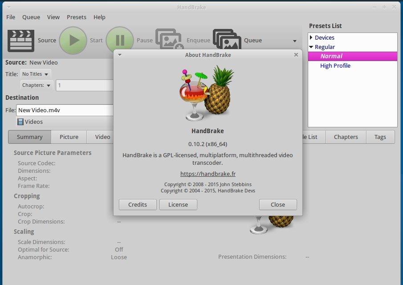Open the Queue stacked-pictures icon
403x285 pixels.
click(227, 39)
